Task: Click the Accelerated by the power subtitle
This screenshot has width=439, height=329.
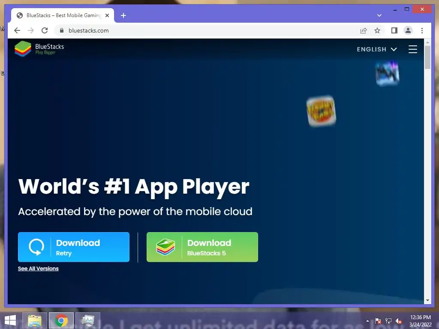Action: point(135,212)
